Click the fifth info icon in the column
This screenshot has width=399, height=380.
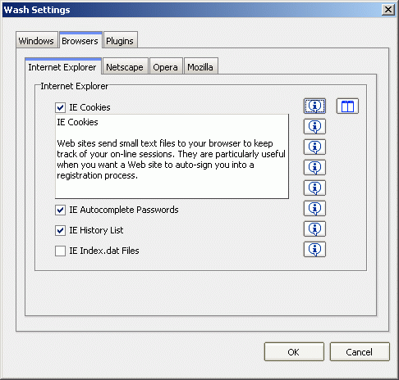[314, 188]
